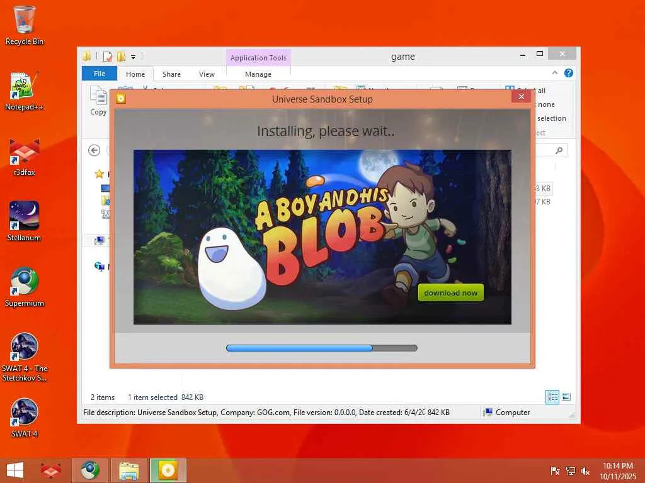Click the Windows Start button

coord(15,470)
